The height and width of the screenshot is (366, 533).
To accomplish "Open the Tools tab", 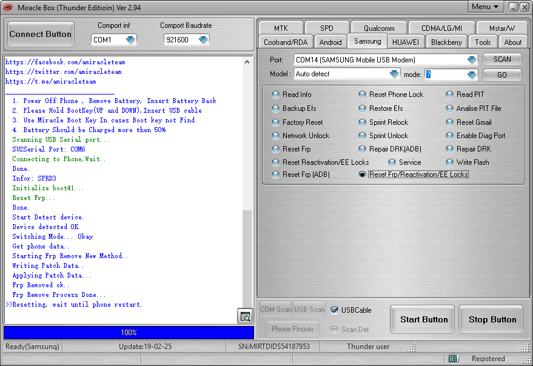I will pos(483,42).
